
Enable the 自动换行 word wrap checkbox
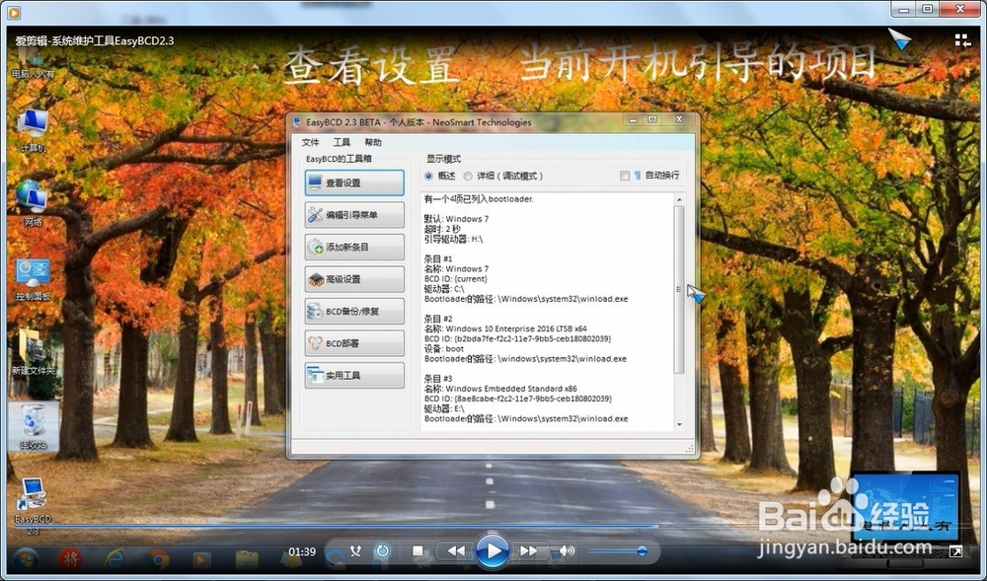pyautogui.click(x=625, y=176)
